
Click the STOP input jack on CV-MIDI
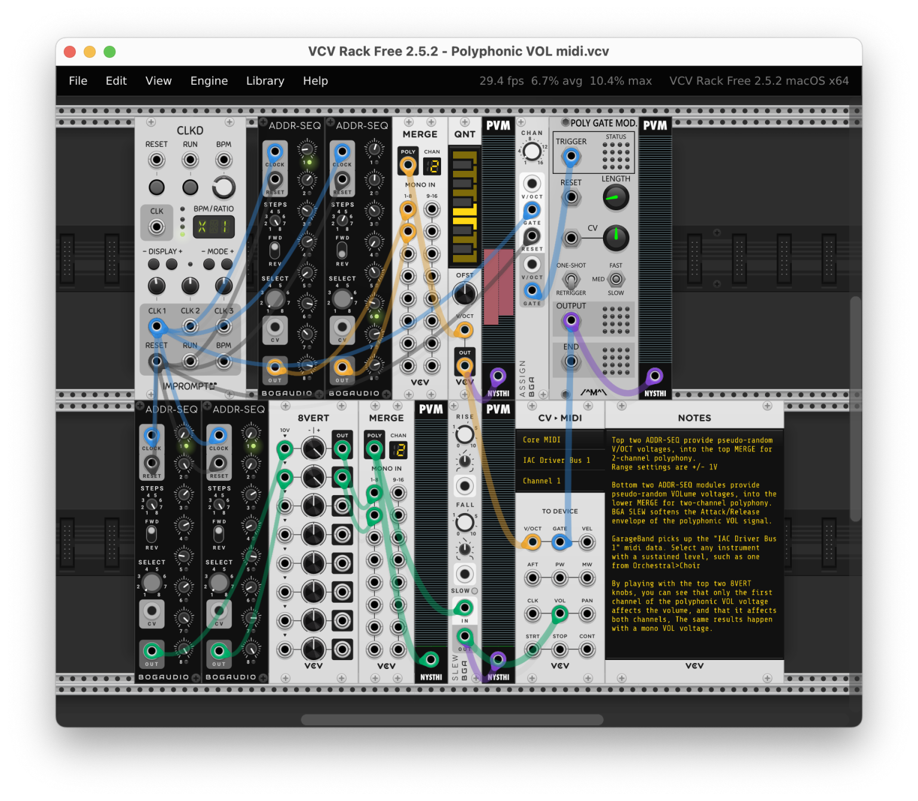(560, 649)
